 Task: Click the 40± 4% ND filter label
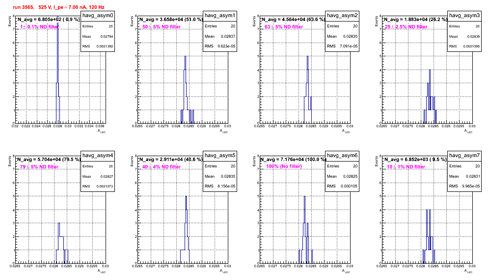162,167
